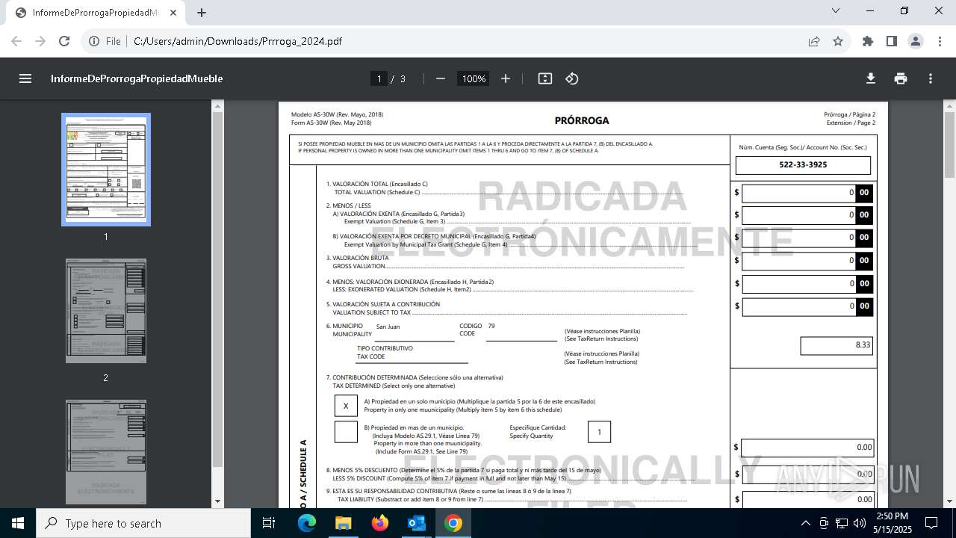Screen dimensions: 956x538
Task: Click the 8.33 tax rate field
Action: click(836, 345)
